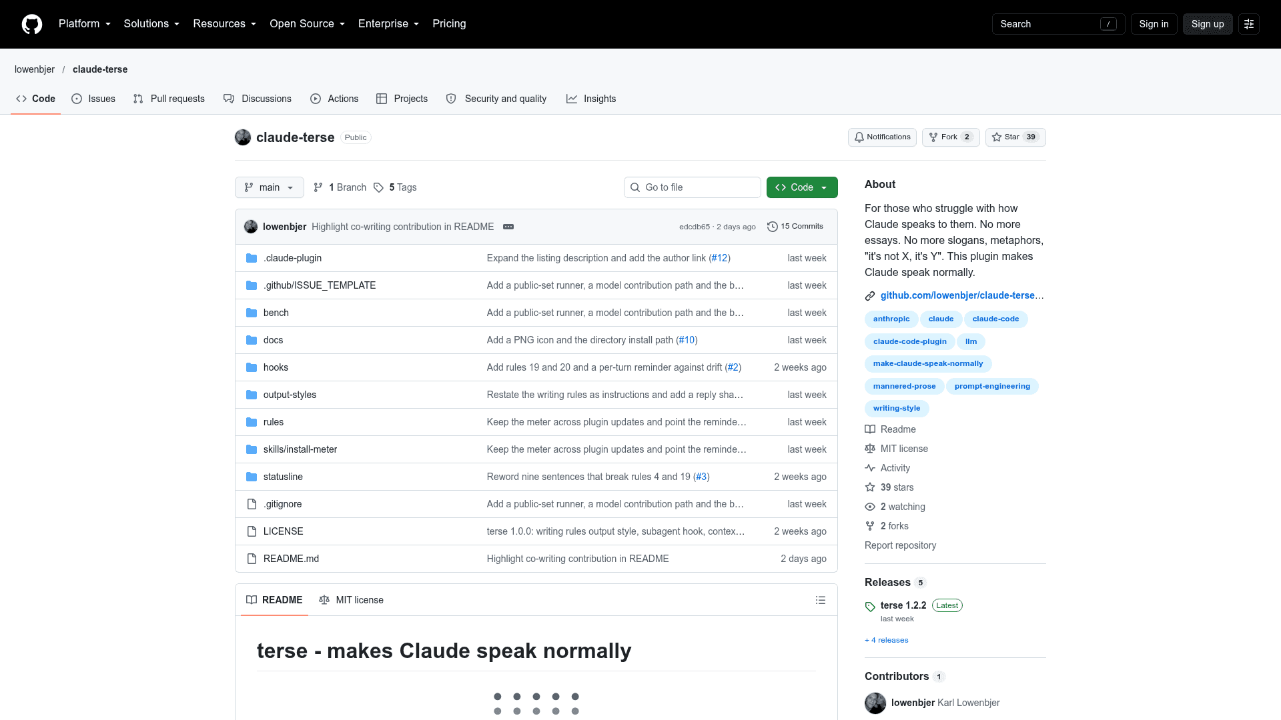Select the MIT license tab
Image resolution: width=1281 pixels, height=720 pixels.
[352, 600]
